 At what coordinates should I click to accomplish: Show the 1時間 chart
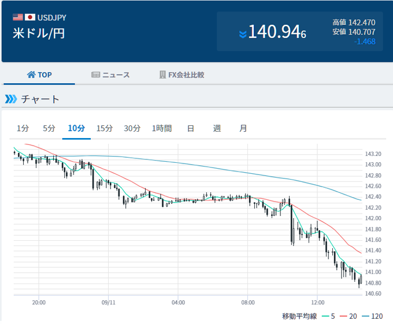pyautogui.click(x=162, y=128)
